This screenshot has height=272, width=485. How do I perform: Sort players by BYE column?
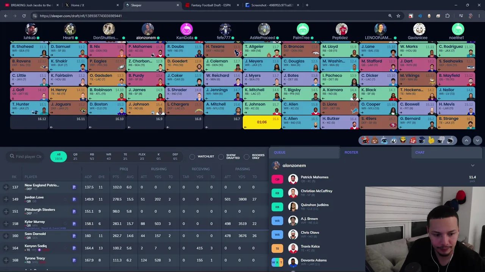(x=102, y=177)
